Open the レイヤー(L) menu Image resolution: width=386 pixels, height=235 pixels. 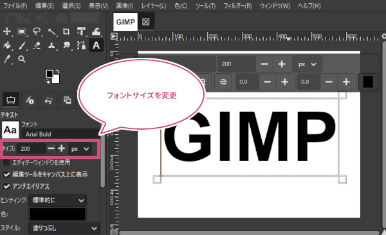[154, 6]
